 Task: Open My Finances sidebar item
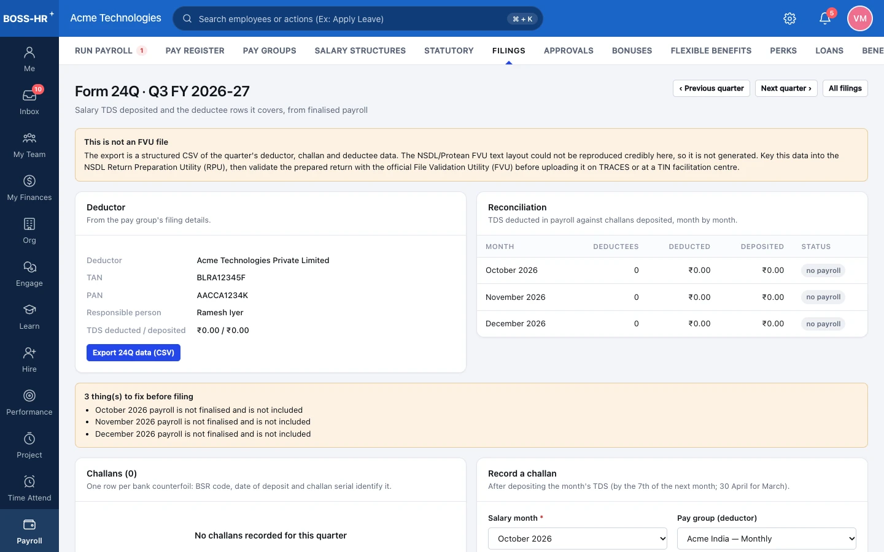pyautogui.click(x=29, y=188)
